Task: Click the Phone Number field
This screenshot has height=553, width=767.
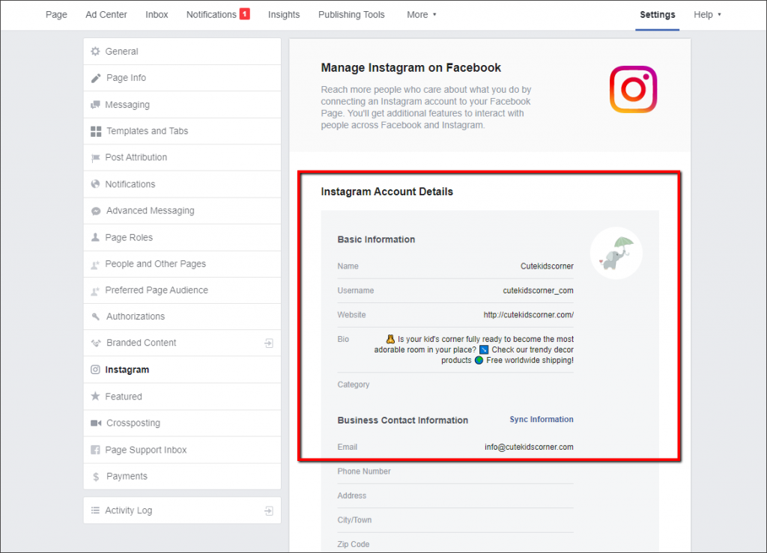Action: click(455, 471)
